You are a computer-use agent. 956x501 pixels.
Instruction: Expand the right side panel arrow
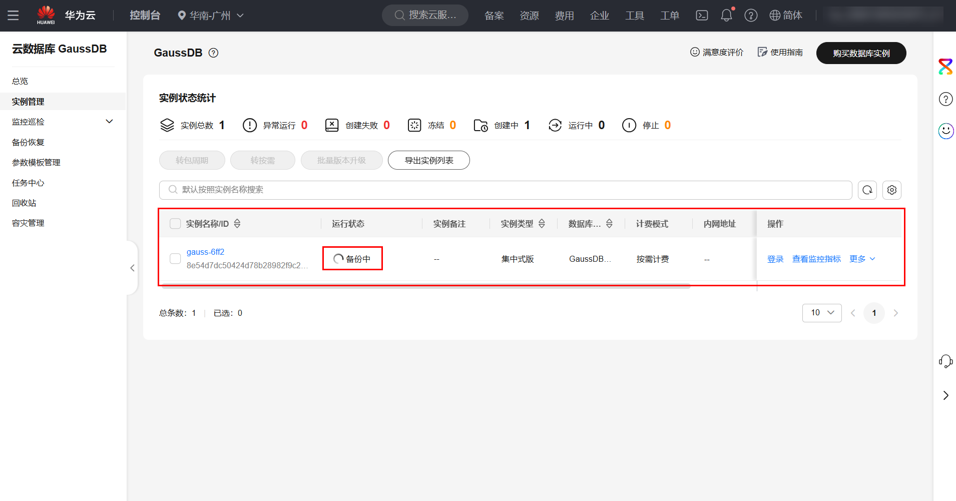pyautogui.click(x=945, y=395)
